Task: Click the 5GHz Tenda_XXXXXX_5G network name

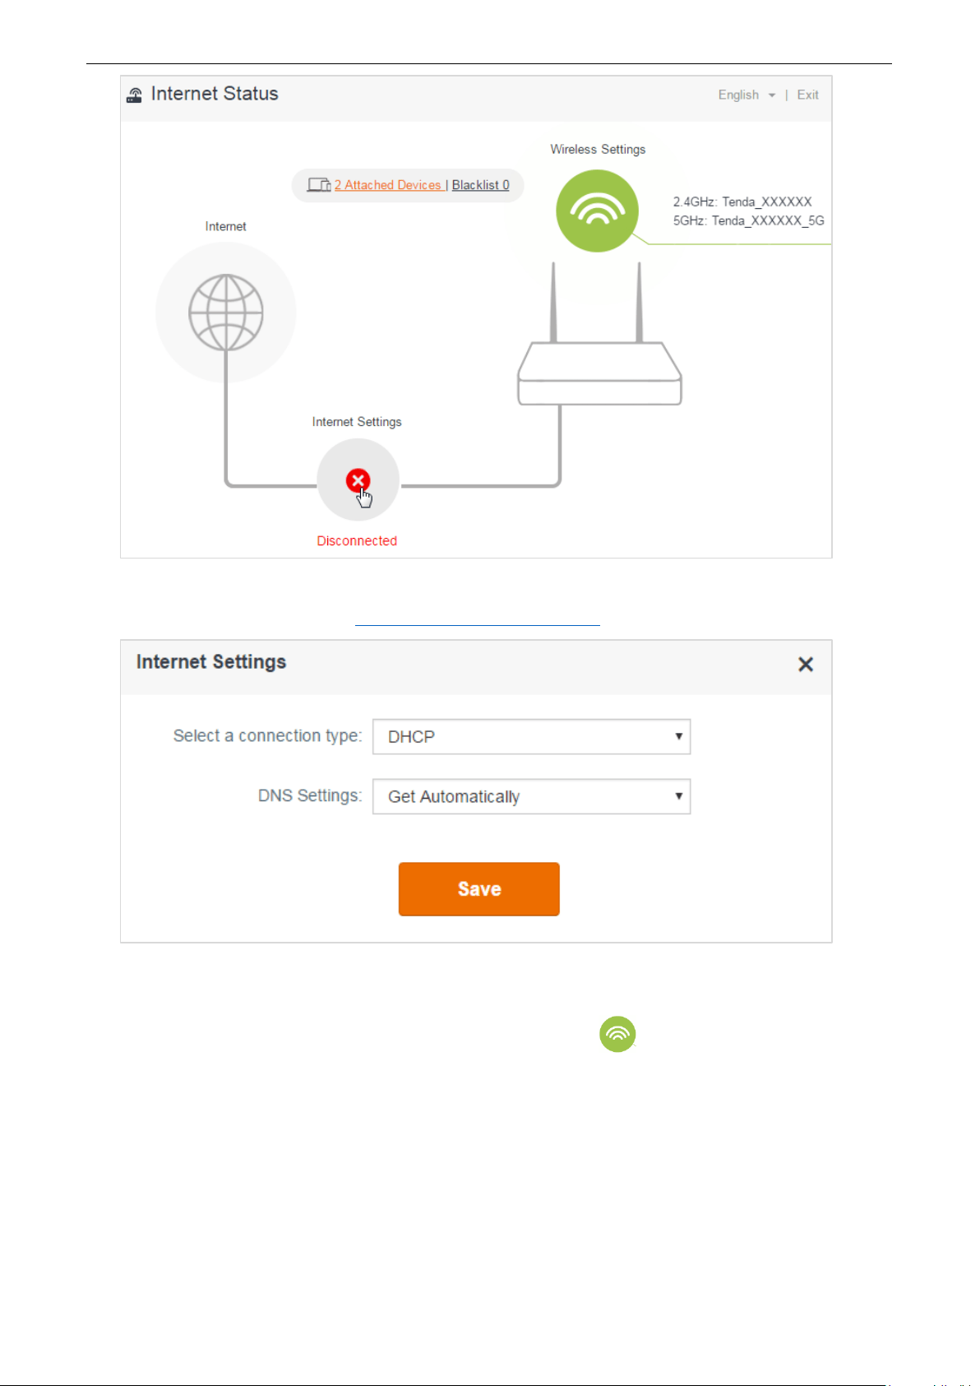Action: click(x=749, y=220)
